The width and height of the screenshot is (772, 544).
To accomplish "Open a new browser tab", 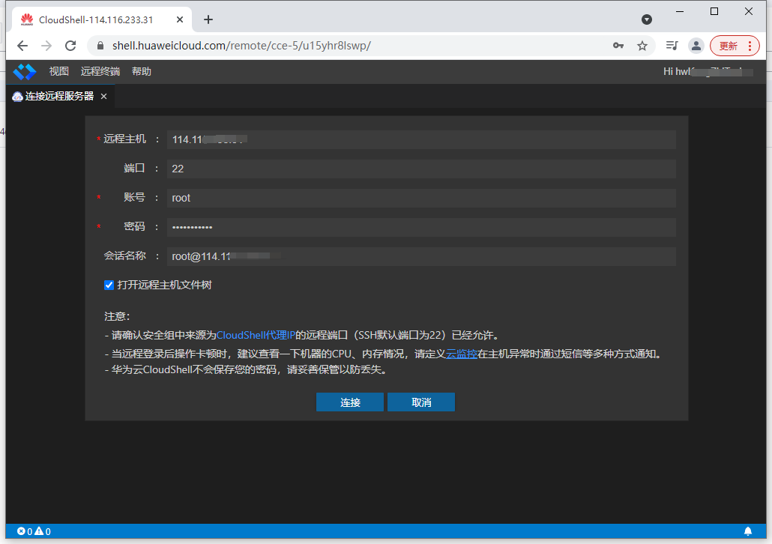I will tap(208, 19).
